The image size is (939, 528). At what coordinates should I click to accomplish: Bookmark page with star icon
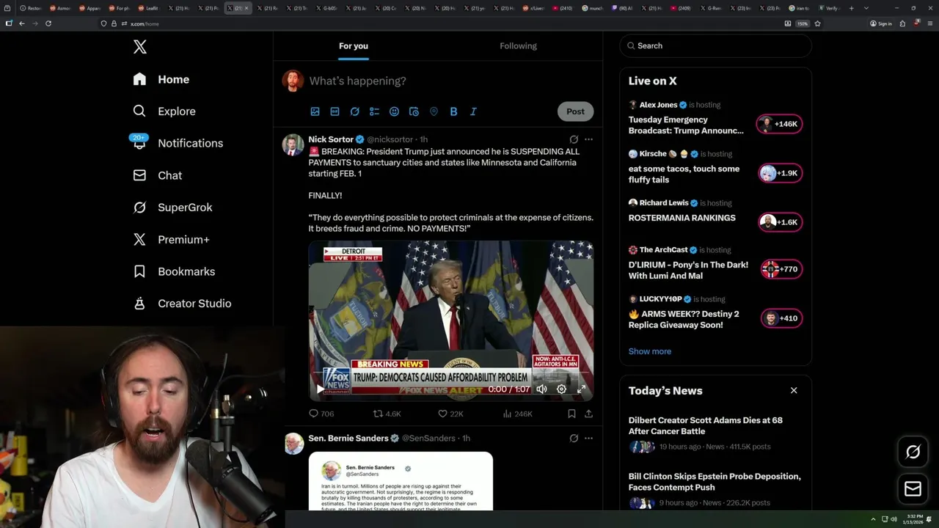tap(817, 23)
